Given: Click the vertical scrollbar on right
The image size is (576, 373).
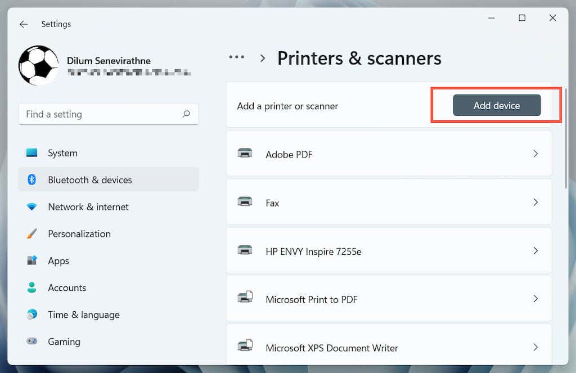Looking at the screenshot, I should 566,138.
